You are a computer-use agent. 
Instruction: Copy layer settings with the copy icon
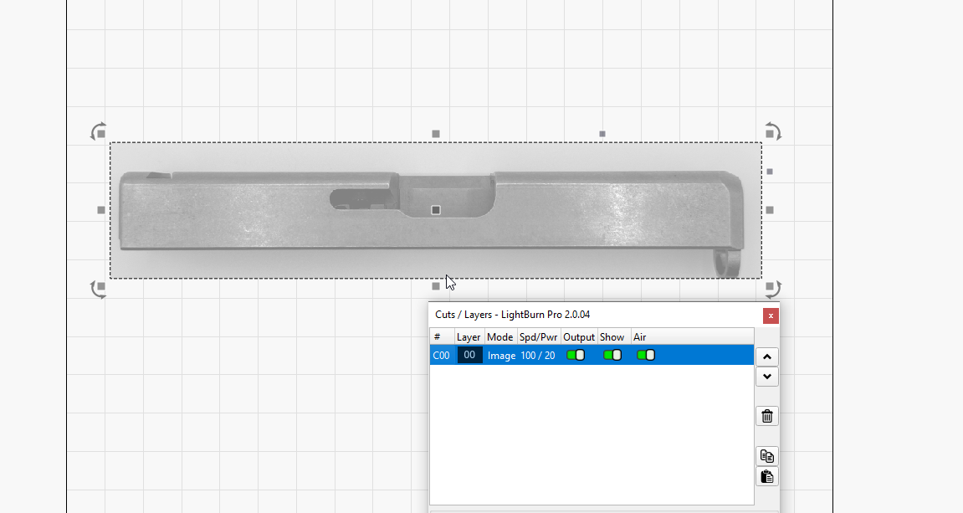(767, 456)
